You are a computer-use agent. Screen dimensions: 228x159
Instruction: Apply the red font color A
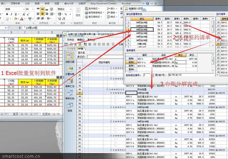click(21, 19)
